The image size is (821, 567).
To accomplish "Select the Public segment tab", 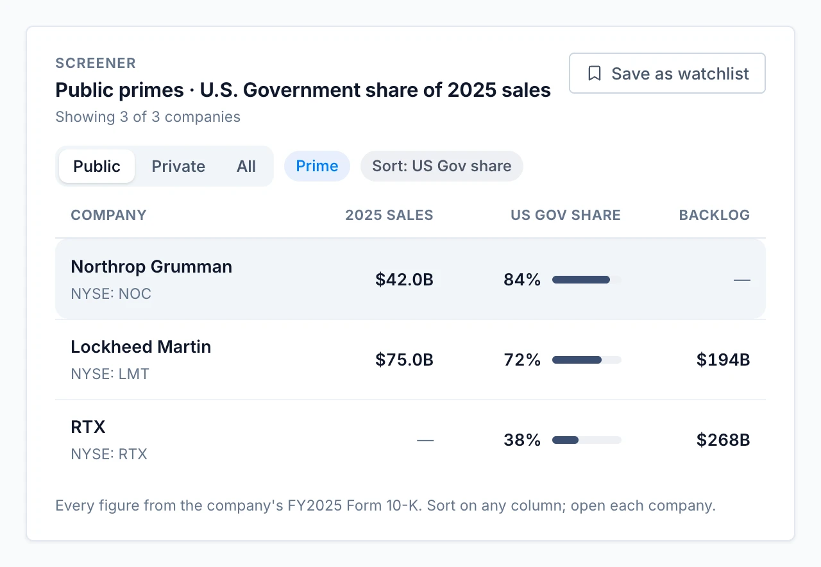I will [97, 166].
